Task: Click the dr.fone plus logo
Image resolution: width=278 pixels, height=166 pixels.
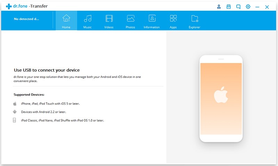Action: [9, 6]
